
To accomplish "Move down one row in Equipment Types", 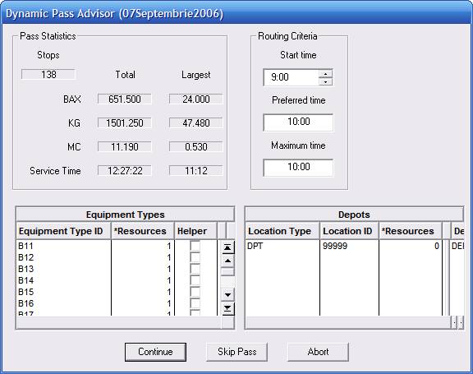I will pyautogui.click(x=227, y=295).
